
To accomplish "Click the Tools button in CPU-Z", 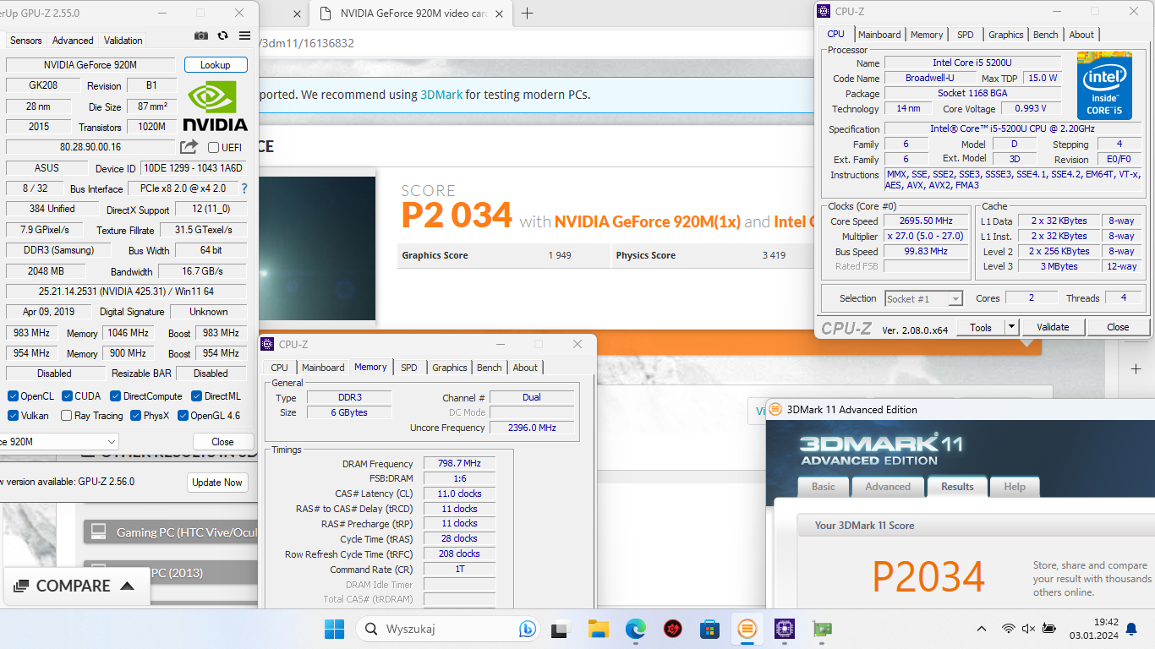I will [x=981, y=327].
